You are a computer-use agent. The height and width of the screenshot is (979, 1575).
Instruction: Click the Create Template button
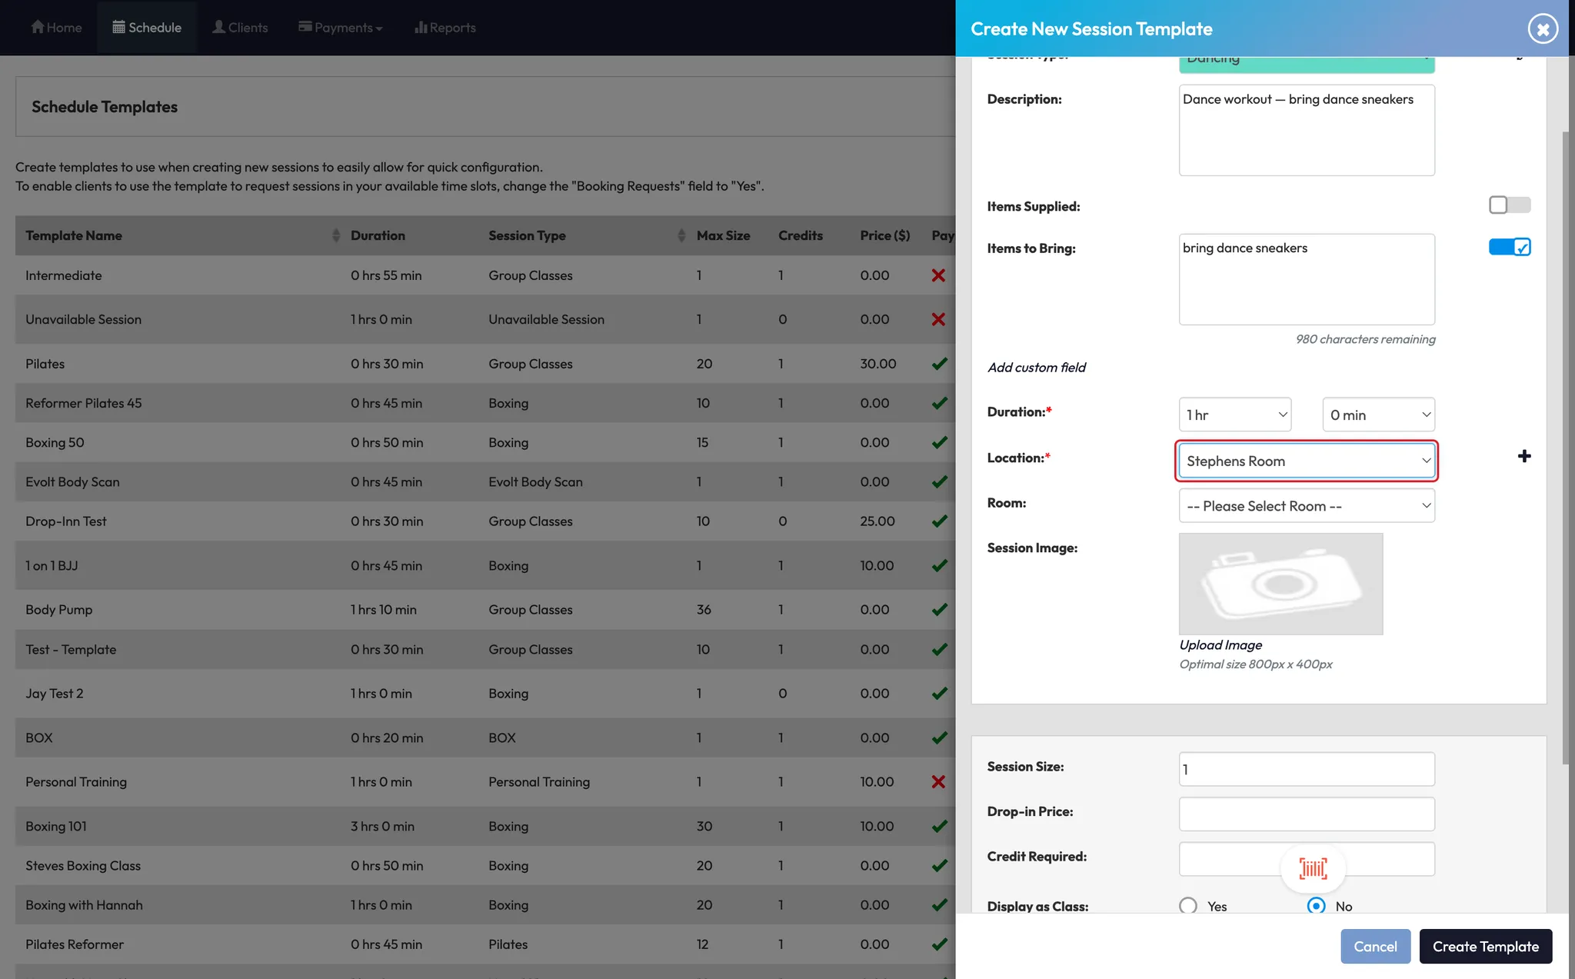coord(1485,947)
